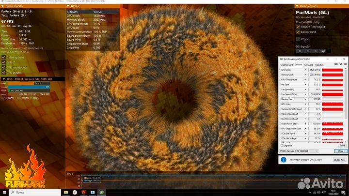Screen dimensions: 349x196
Task: Toggle the GPU graphs checkbox
Action: coord(4,72)
